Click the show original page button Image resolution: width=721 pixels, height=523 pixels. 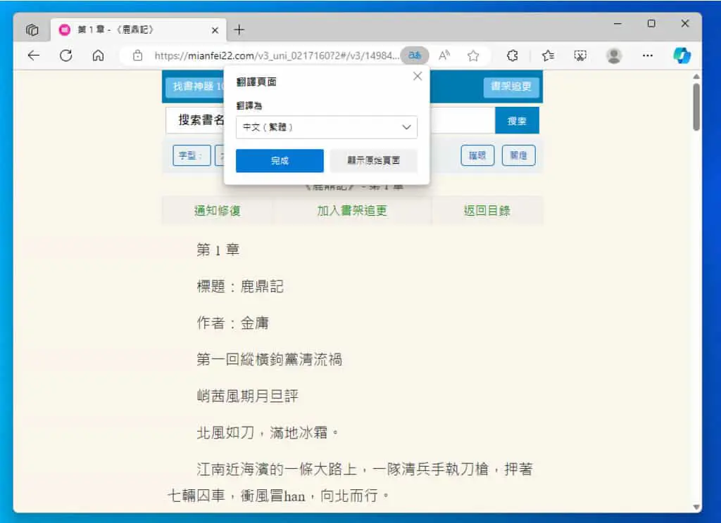(x=373, y=161)
